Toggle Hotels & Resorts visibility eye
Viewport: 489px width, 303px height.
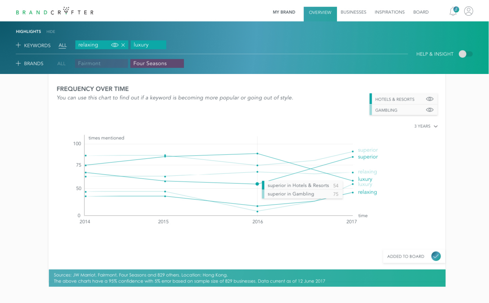(x=430, y=99)
